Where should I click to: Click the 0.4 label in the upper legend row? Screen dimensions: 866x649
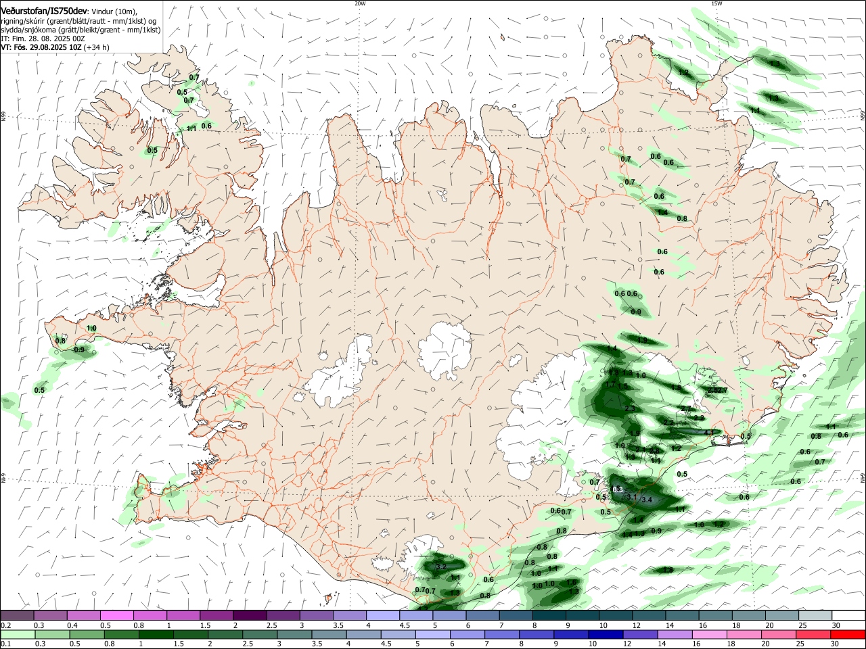tap(72, 625)
